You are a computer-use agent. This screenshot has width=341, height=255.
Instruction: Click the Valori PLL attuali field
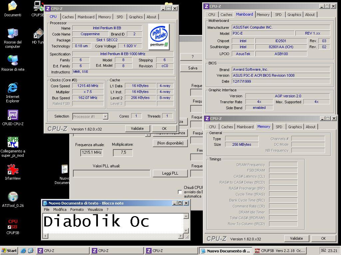112,173
